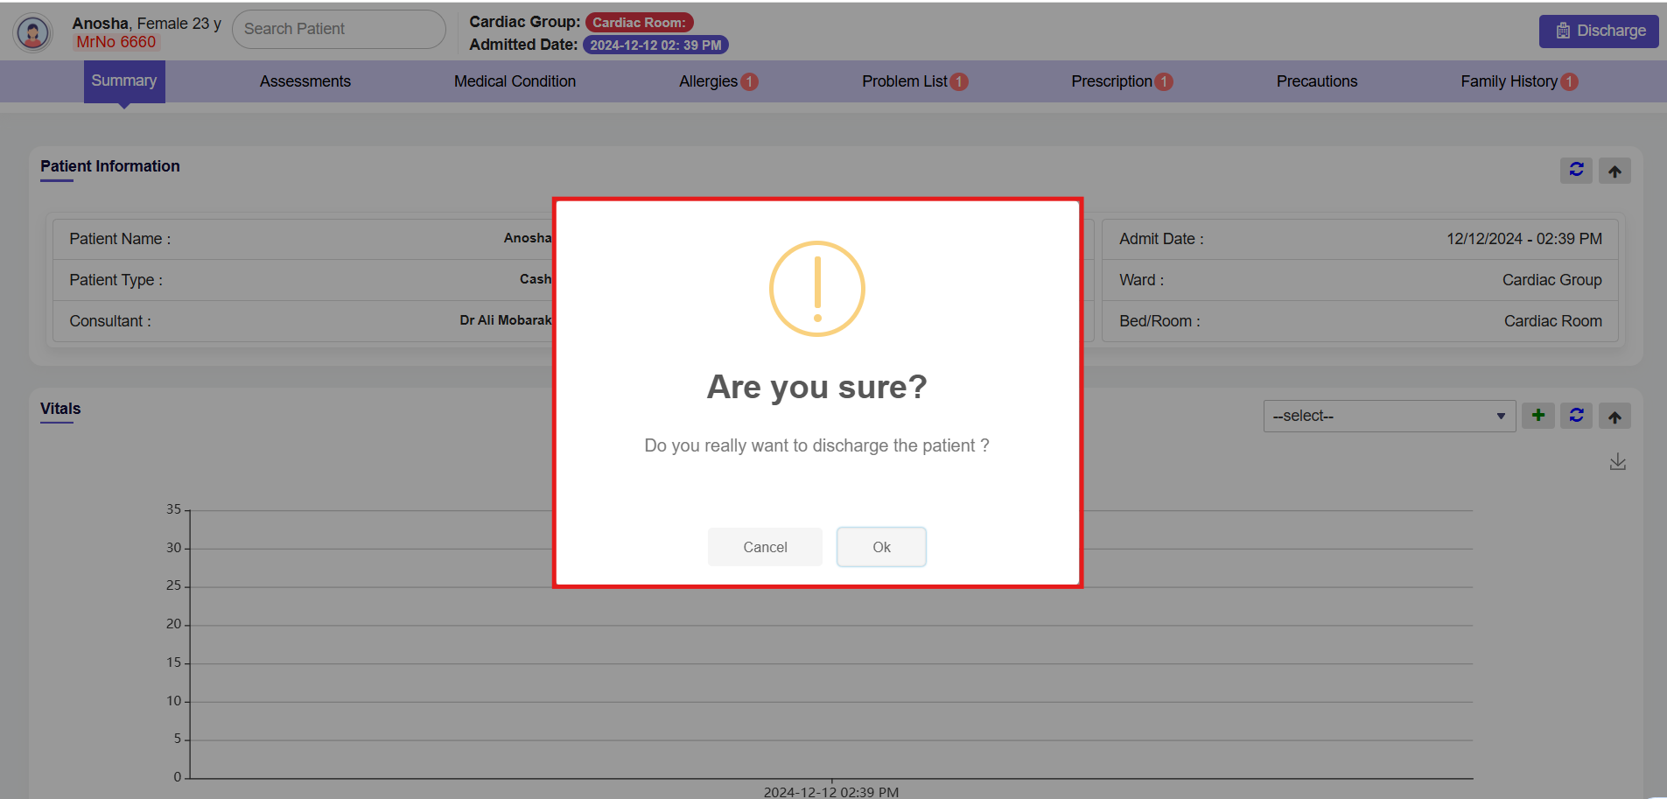Image resolution: width=1667 pixels, height=799 pixels.
Task: Collapse the Patient Information panel
Action: coord(1614,171)
